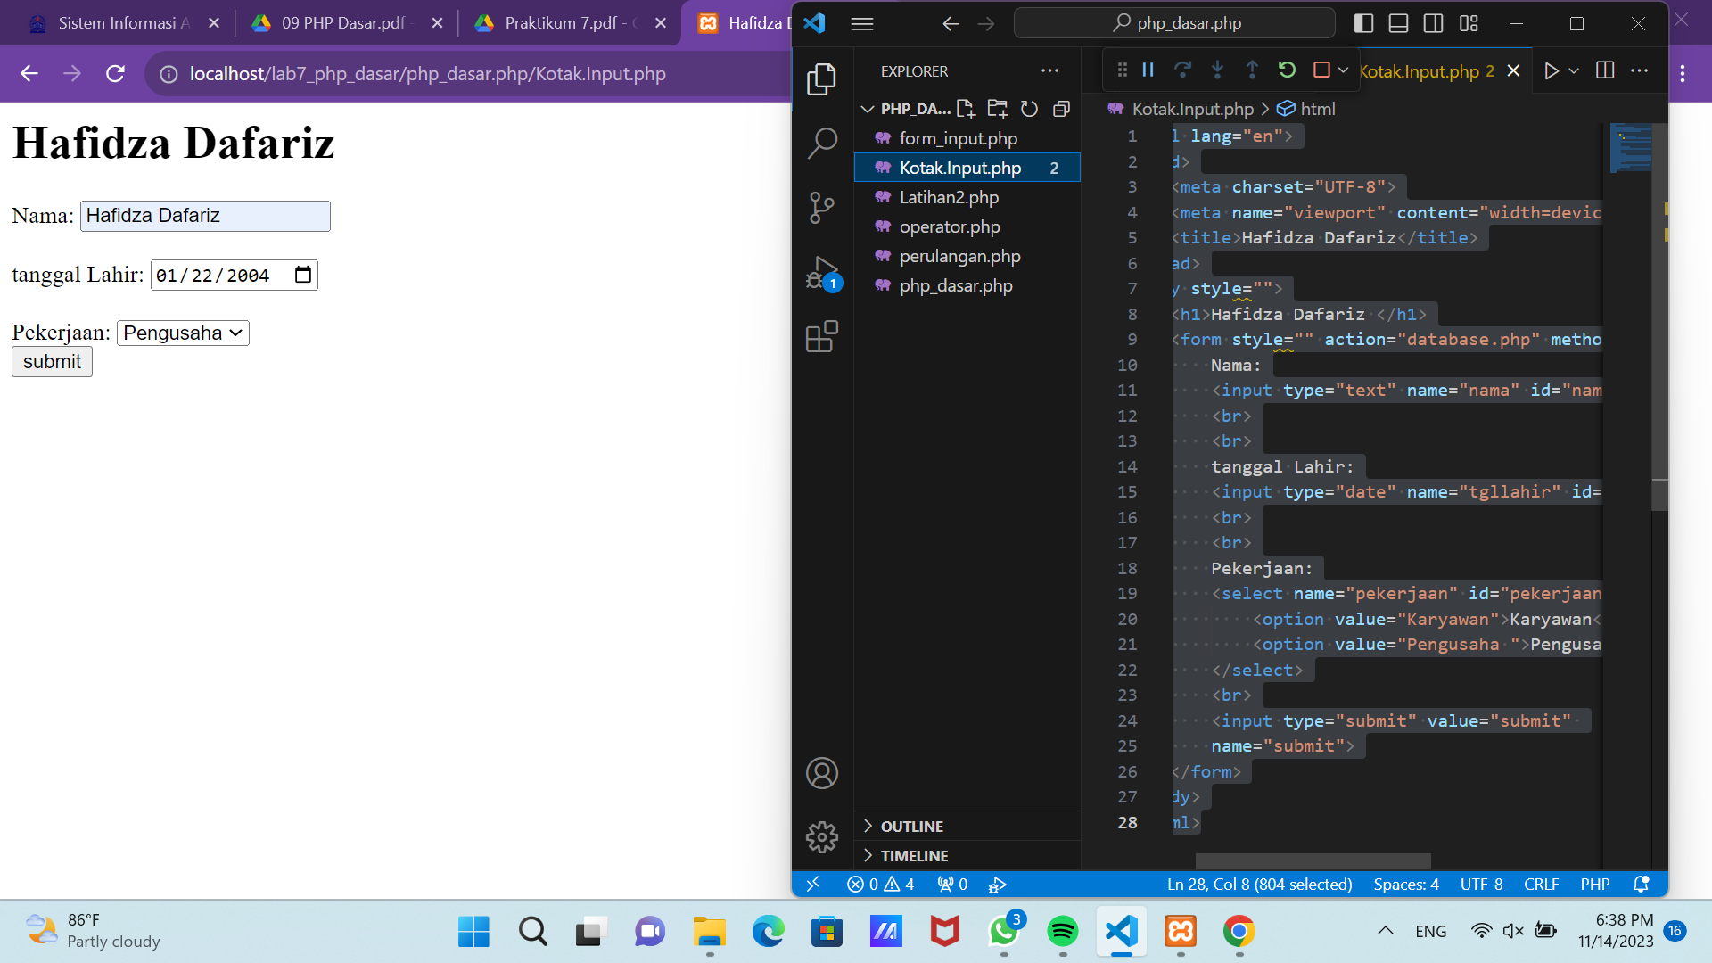This screenshot has width=1712, height=963.
Task: Pause the running debug session
Action: point(1148,70)
